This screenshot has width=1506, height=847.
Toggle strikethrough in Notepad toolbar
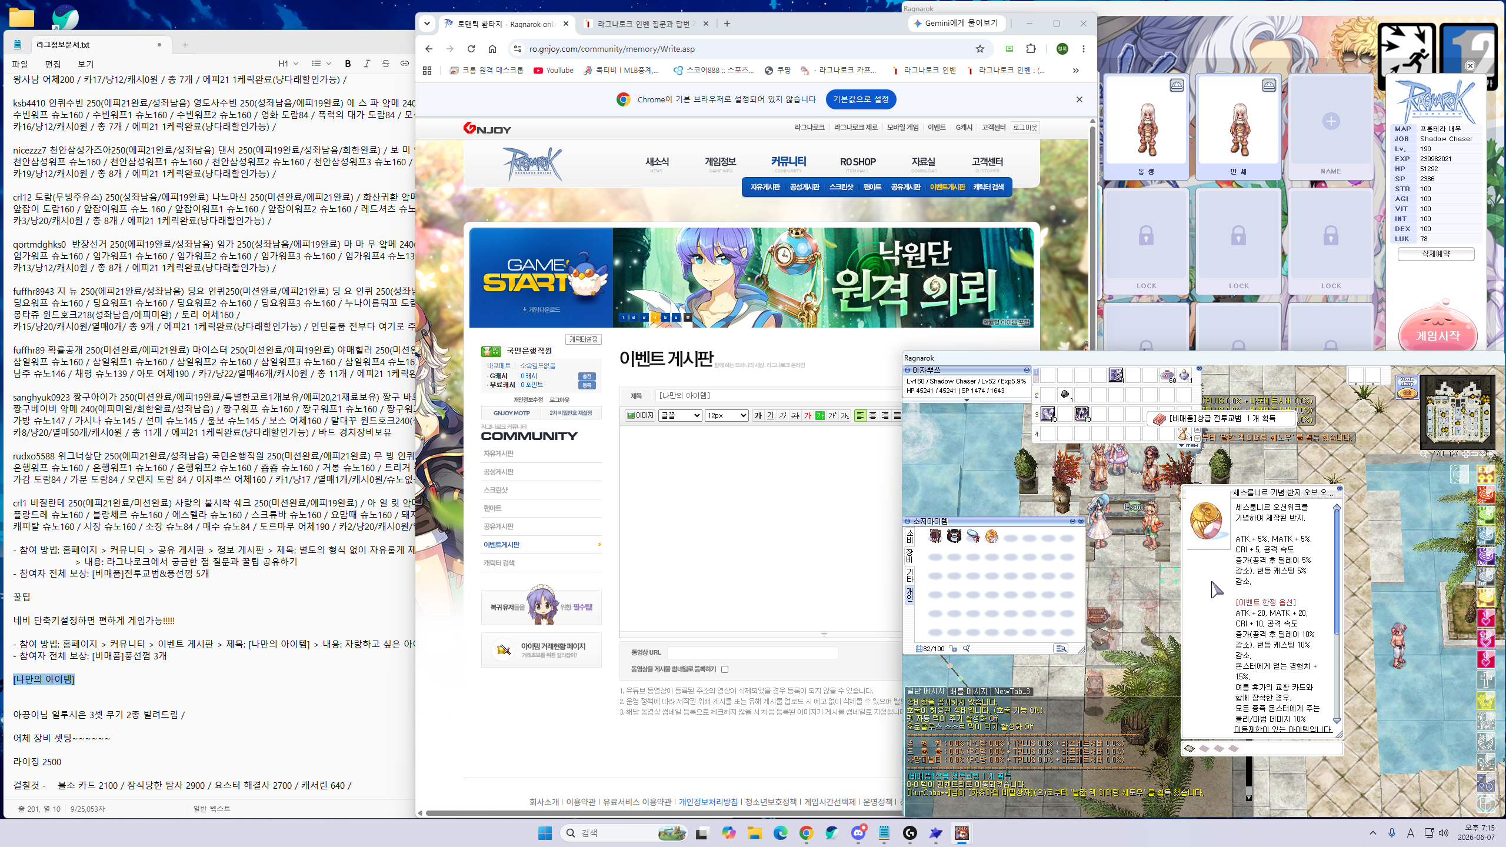(385, 64)
